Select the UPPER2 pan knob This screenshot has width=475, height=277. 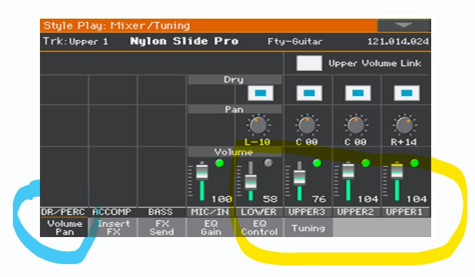point(356,125)
